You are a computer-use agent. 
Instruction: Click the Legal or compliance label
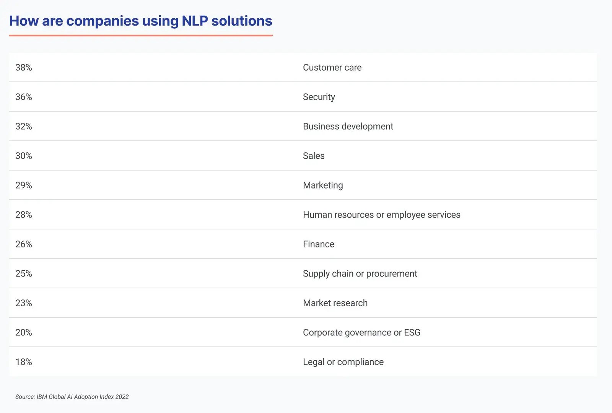click(343, 362)
